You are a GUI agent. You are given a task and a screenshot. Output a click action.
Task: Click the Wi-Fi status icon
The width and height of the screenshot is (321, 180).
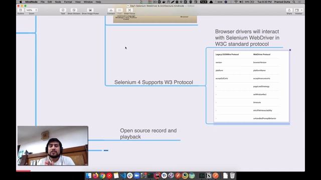(236, 2)
